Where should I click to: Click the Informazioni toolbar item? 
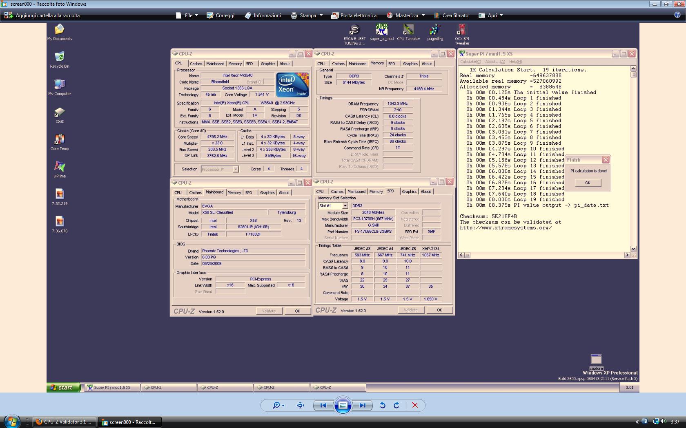coord(263,15)
